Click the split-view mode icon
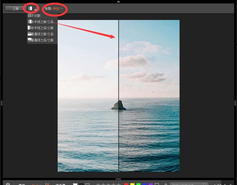 click(31, 8)
